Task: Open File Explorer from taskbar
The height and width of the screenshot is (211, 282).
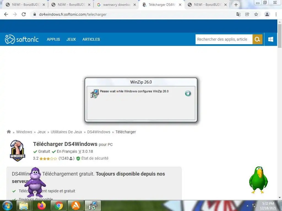Action: point(24,206)
